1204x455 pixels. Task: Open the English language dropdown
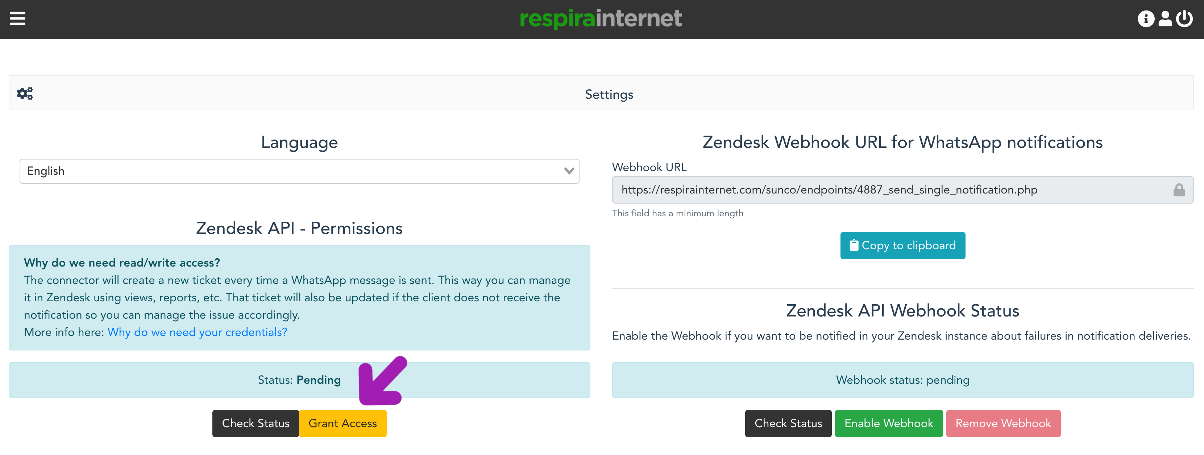coord(300,171)
